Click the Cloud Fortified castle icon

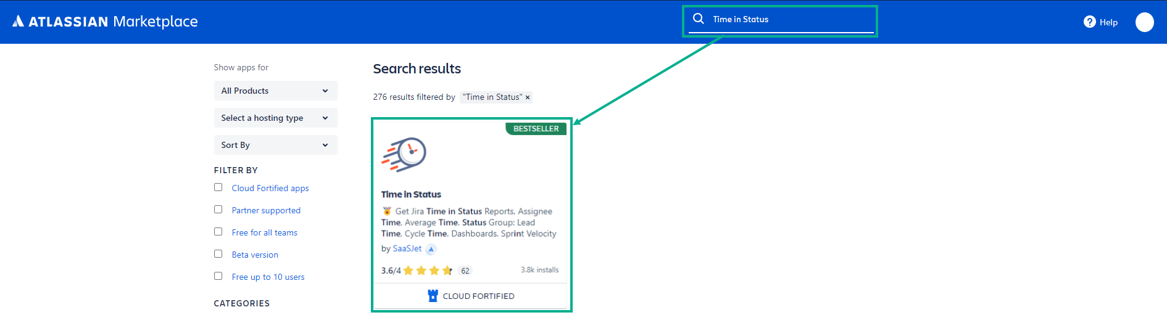[x=433, y=296]
